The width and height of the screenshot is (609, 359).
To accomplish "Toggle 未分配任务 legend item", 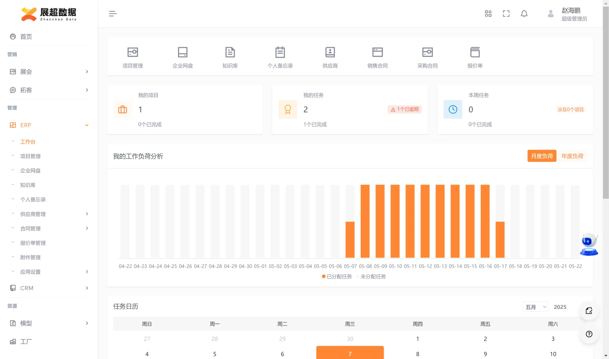I will [371, 277].
